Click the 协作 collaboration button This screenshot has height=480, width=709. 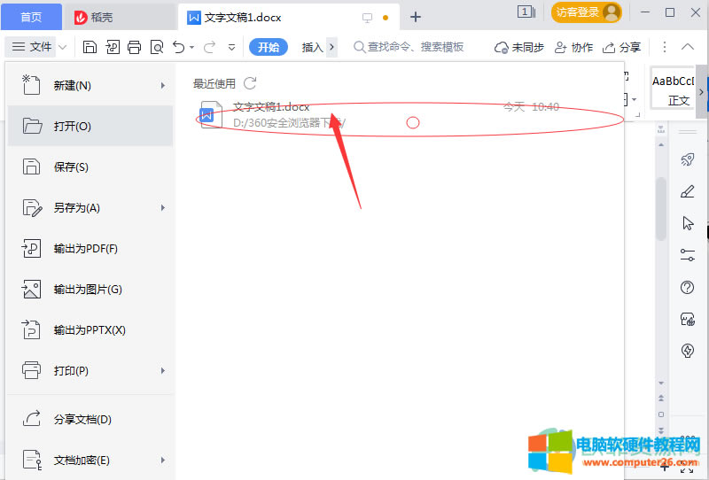pos(573,47)
